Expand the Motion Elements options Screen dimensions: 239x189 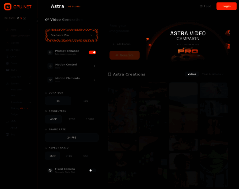[94, 80]
